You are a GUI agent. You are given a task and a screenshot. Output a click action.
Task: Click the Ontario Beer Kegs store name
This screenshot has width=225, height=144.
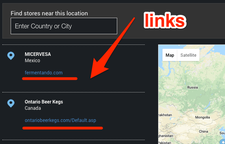coord(44,102)
